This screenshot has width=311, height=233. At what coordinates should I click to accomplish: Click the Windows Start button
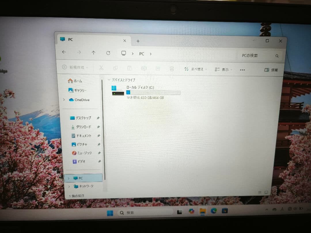point(110,213)
